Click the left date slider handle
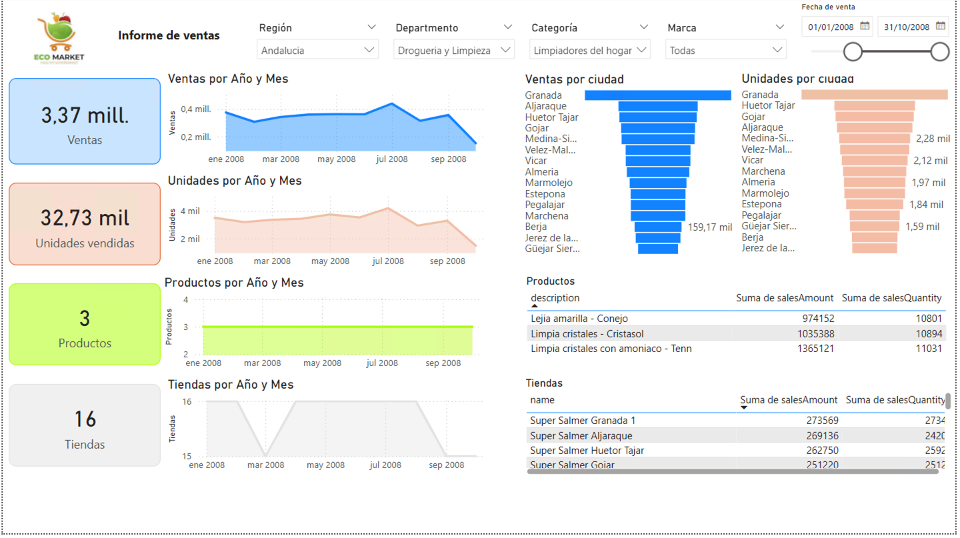Image resolution: width=960 pixels, height=538 pixels. [853, 51]
